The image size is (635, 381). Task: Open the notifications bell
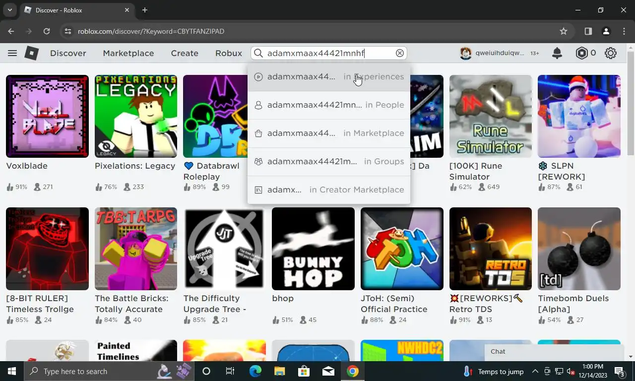point(557,53)
